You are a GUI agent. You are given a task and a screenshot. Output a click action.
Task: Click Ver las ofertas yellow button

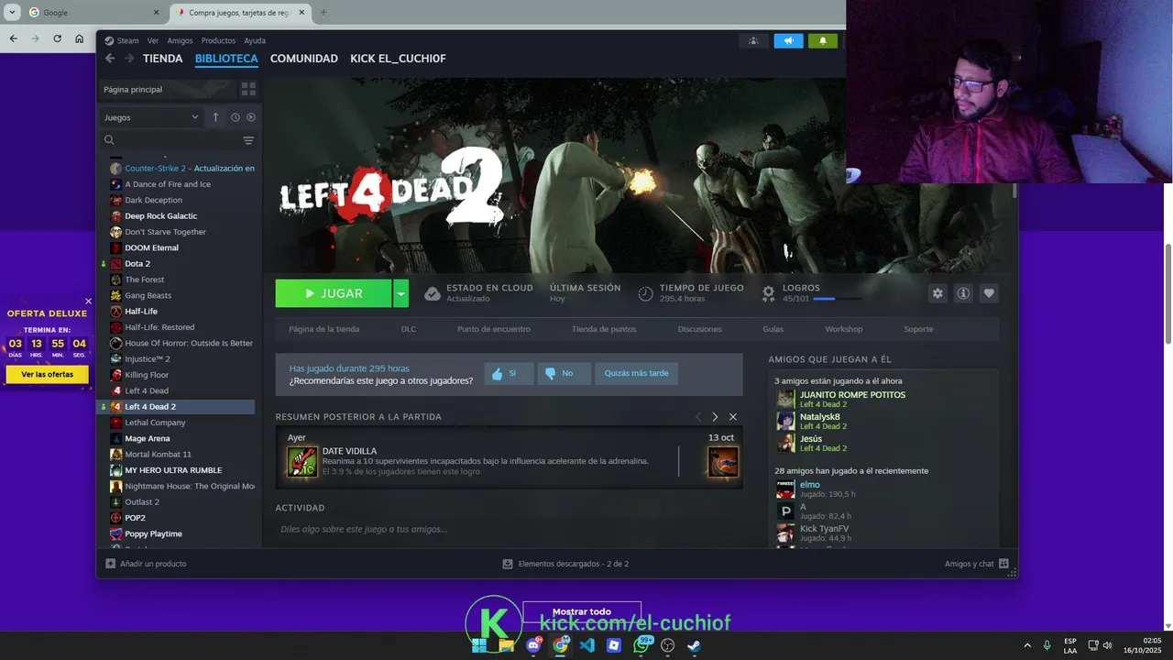[48, 374]
